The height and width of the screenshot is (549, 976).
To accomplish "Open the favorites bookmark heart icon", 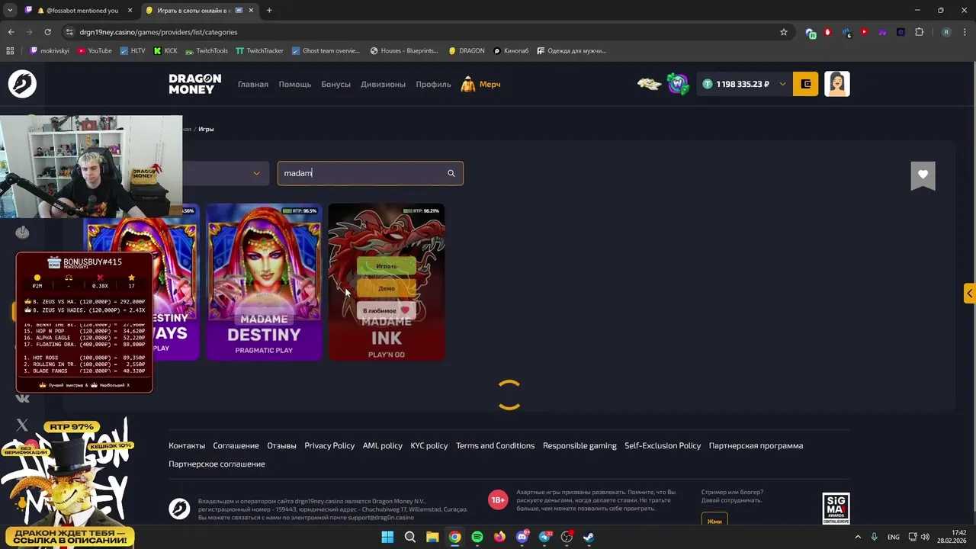I will coord(923,175).
